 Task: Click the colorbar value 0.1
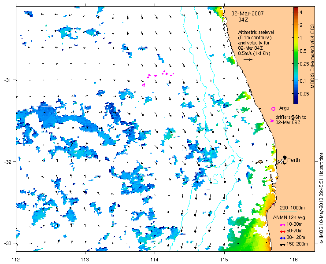point(303,81)
